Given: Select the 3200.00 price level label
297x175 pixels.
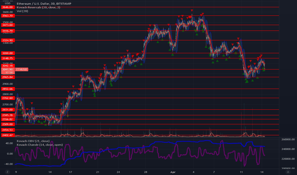Looking at the screenshot, I should tap(8, 53).
